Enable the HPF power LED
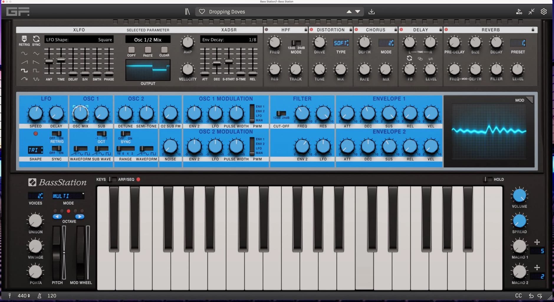 pyautogui.click(x=266, y=29)
